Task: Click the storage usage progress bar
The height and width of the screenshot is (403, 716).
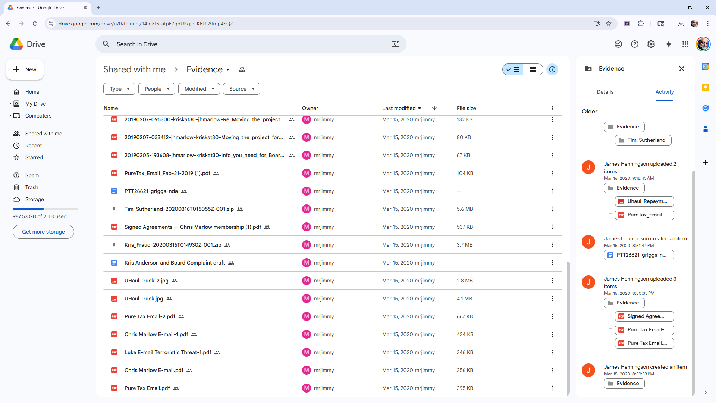Action: click(45, 209)
